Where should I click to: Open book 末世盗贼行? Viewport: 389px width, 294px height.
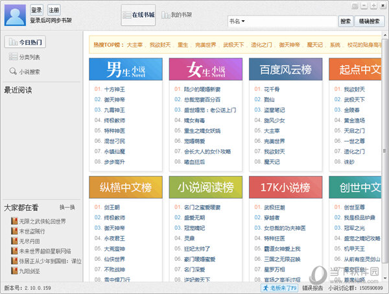32,231
